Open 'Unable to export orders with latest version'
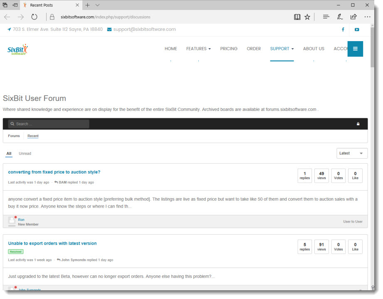 pyautogui.click(x=52, y=243)
